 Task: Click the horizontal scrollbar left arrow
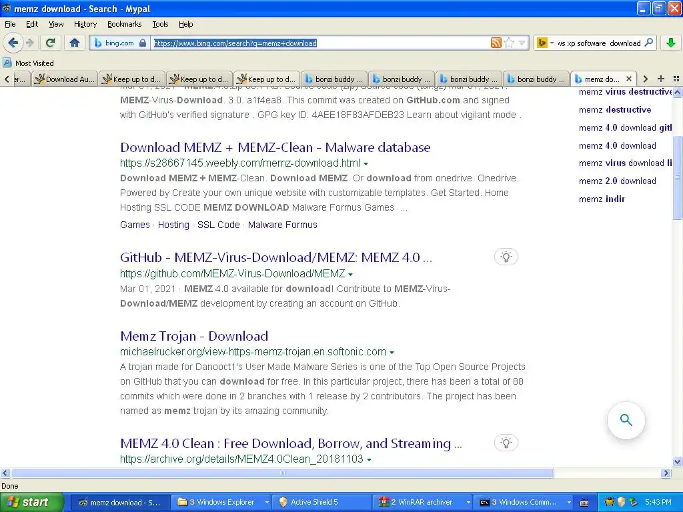(5, 473)
